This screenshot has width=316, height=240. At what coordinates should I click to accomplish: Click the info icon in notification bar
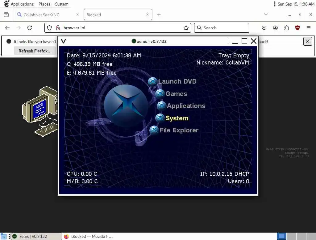(x=9, y=42)
